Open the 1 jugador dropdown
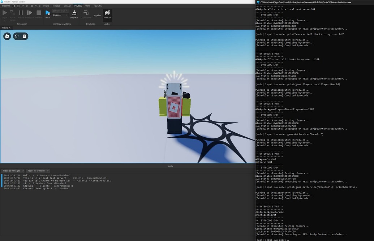The image size is (374, 241). pyautogui.click(x=60, y=15)
